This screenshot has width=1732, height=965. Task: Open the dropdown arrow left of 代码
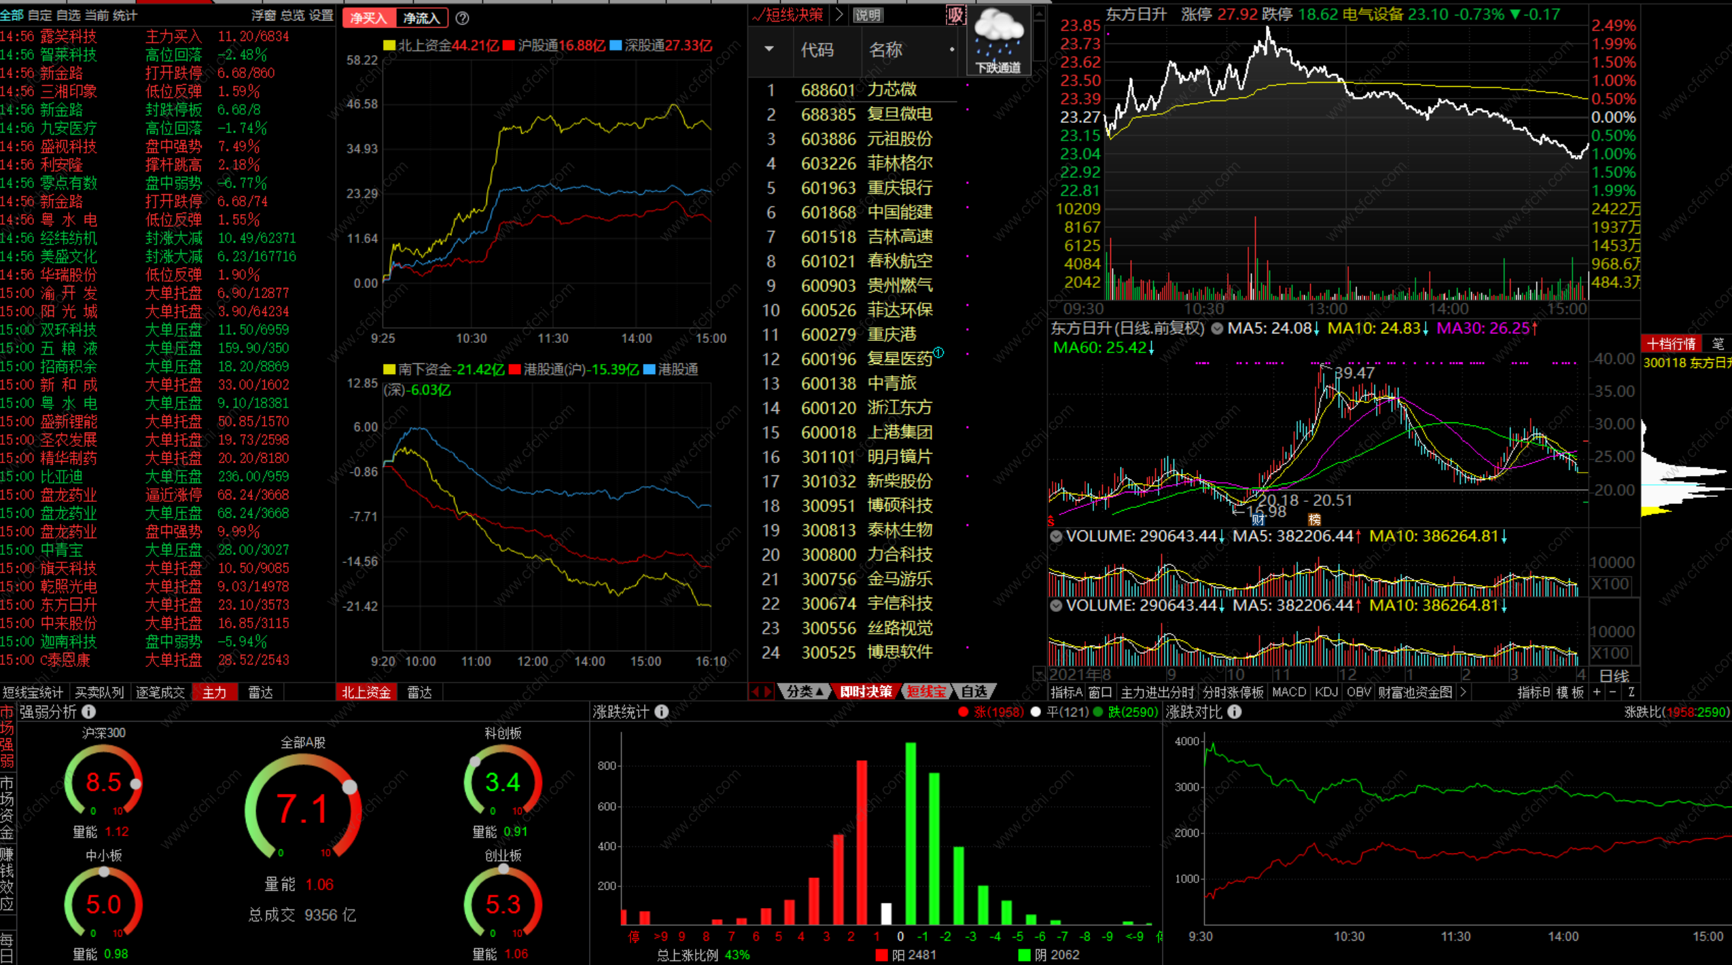tap(769, 49)
